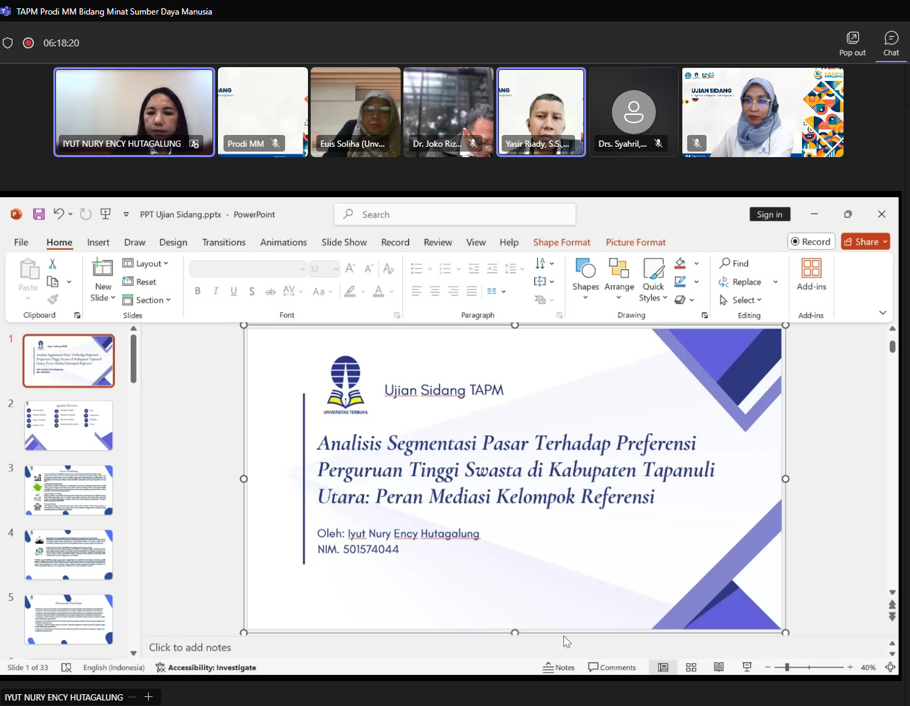This screenshot has height=706, width=910.
Task: Open Teams Chat panel
Action: click(891, 43)
